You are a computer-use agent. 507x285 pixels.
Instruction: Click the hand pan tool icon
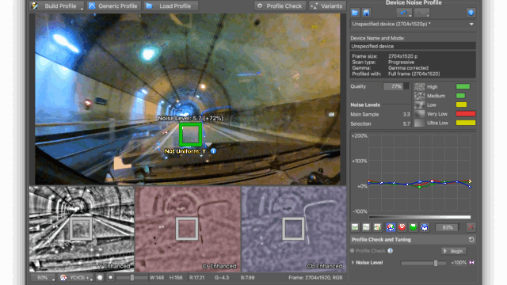tap(100, 278)
